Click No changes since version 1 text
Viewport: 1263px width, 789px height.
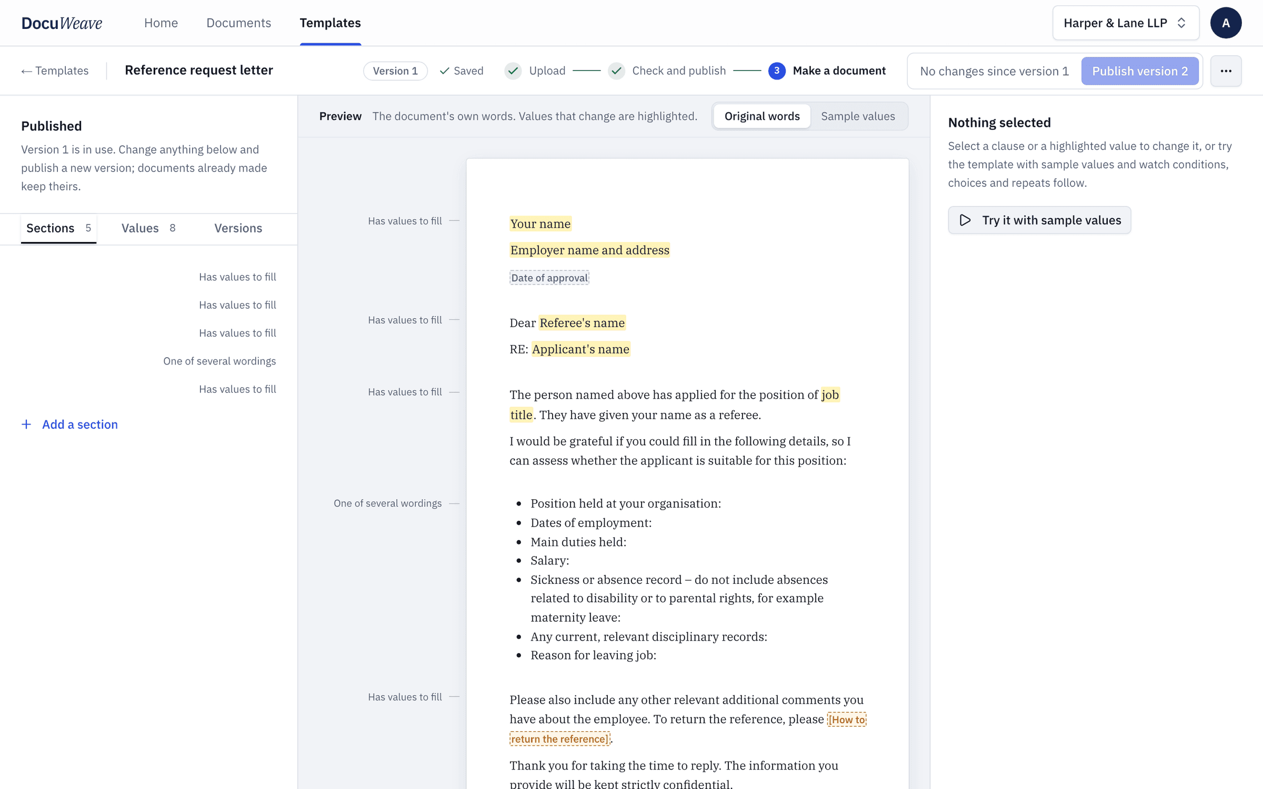994,71
